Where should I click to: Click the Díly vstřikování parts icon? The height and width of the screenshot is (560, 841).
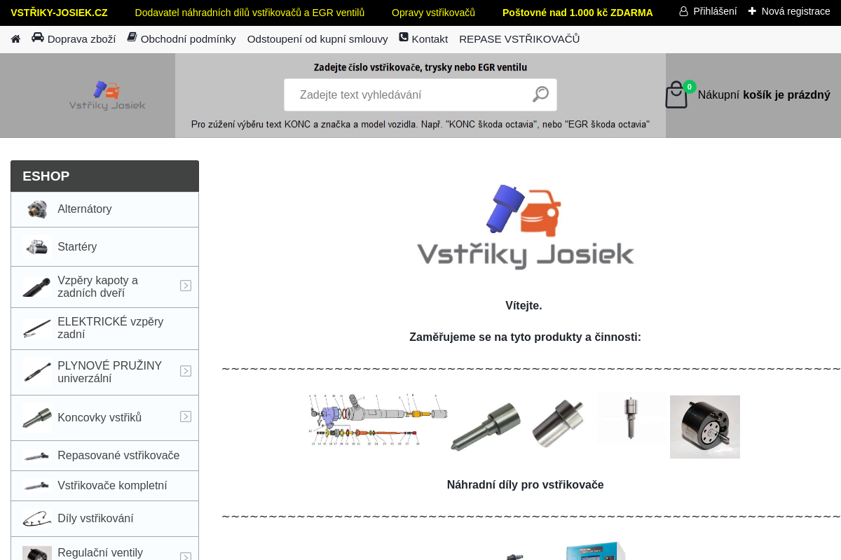click(x=36, y=519)
